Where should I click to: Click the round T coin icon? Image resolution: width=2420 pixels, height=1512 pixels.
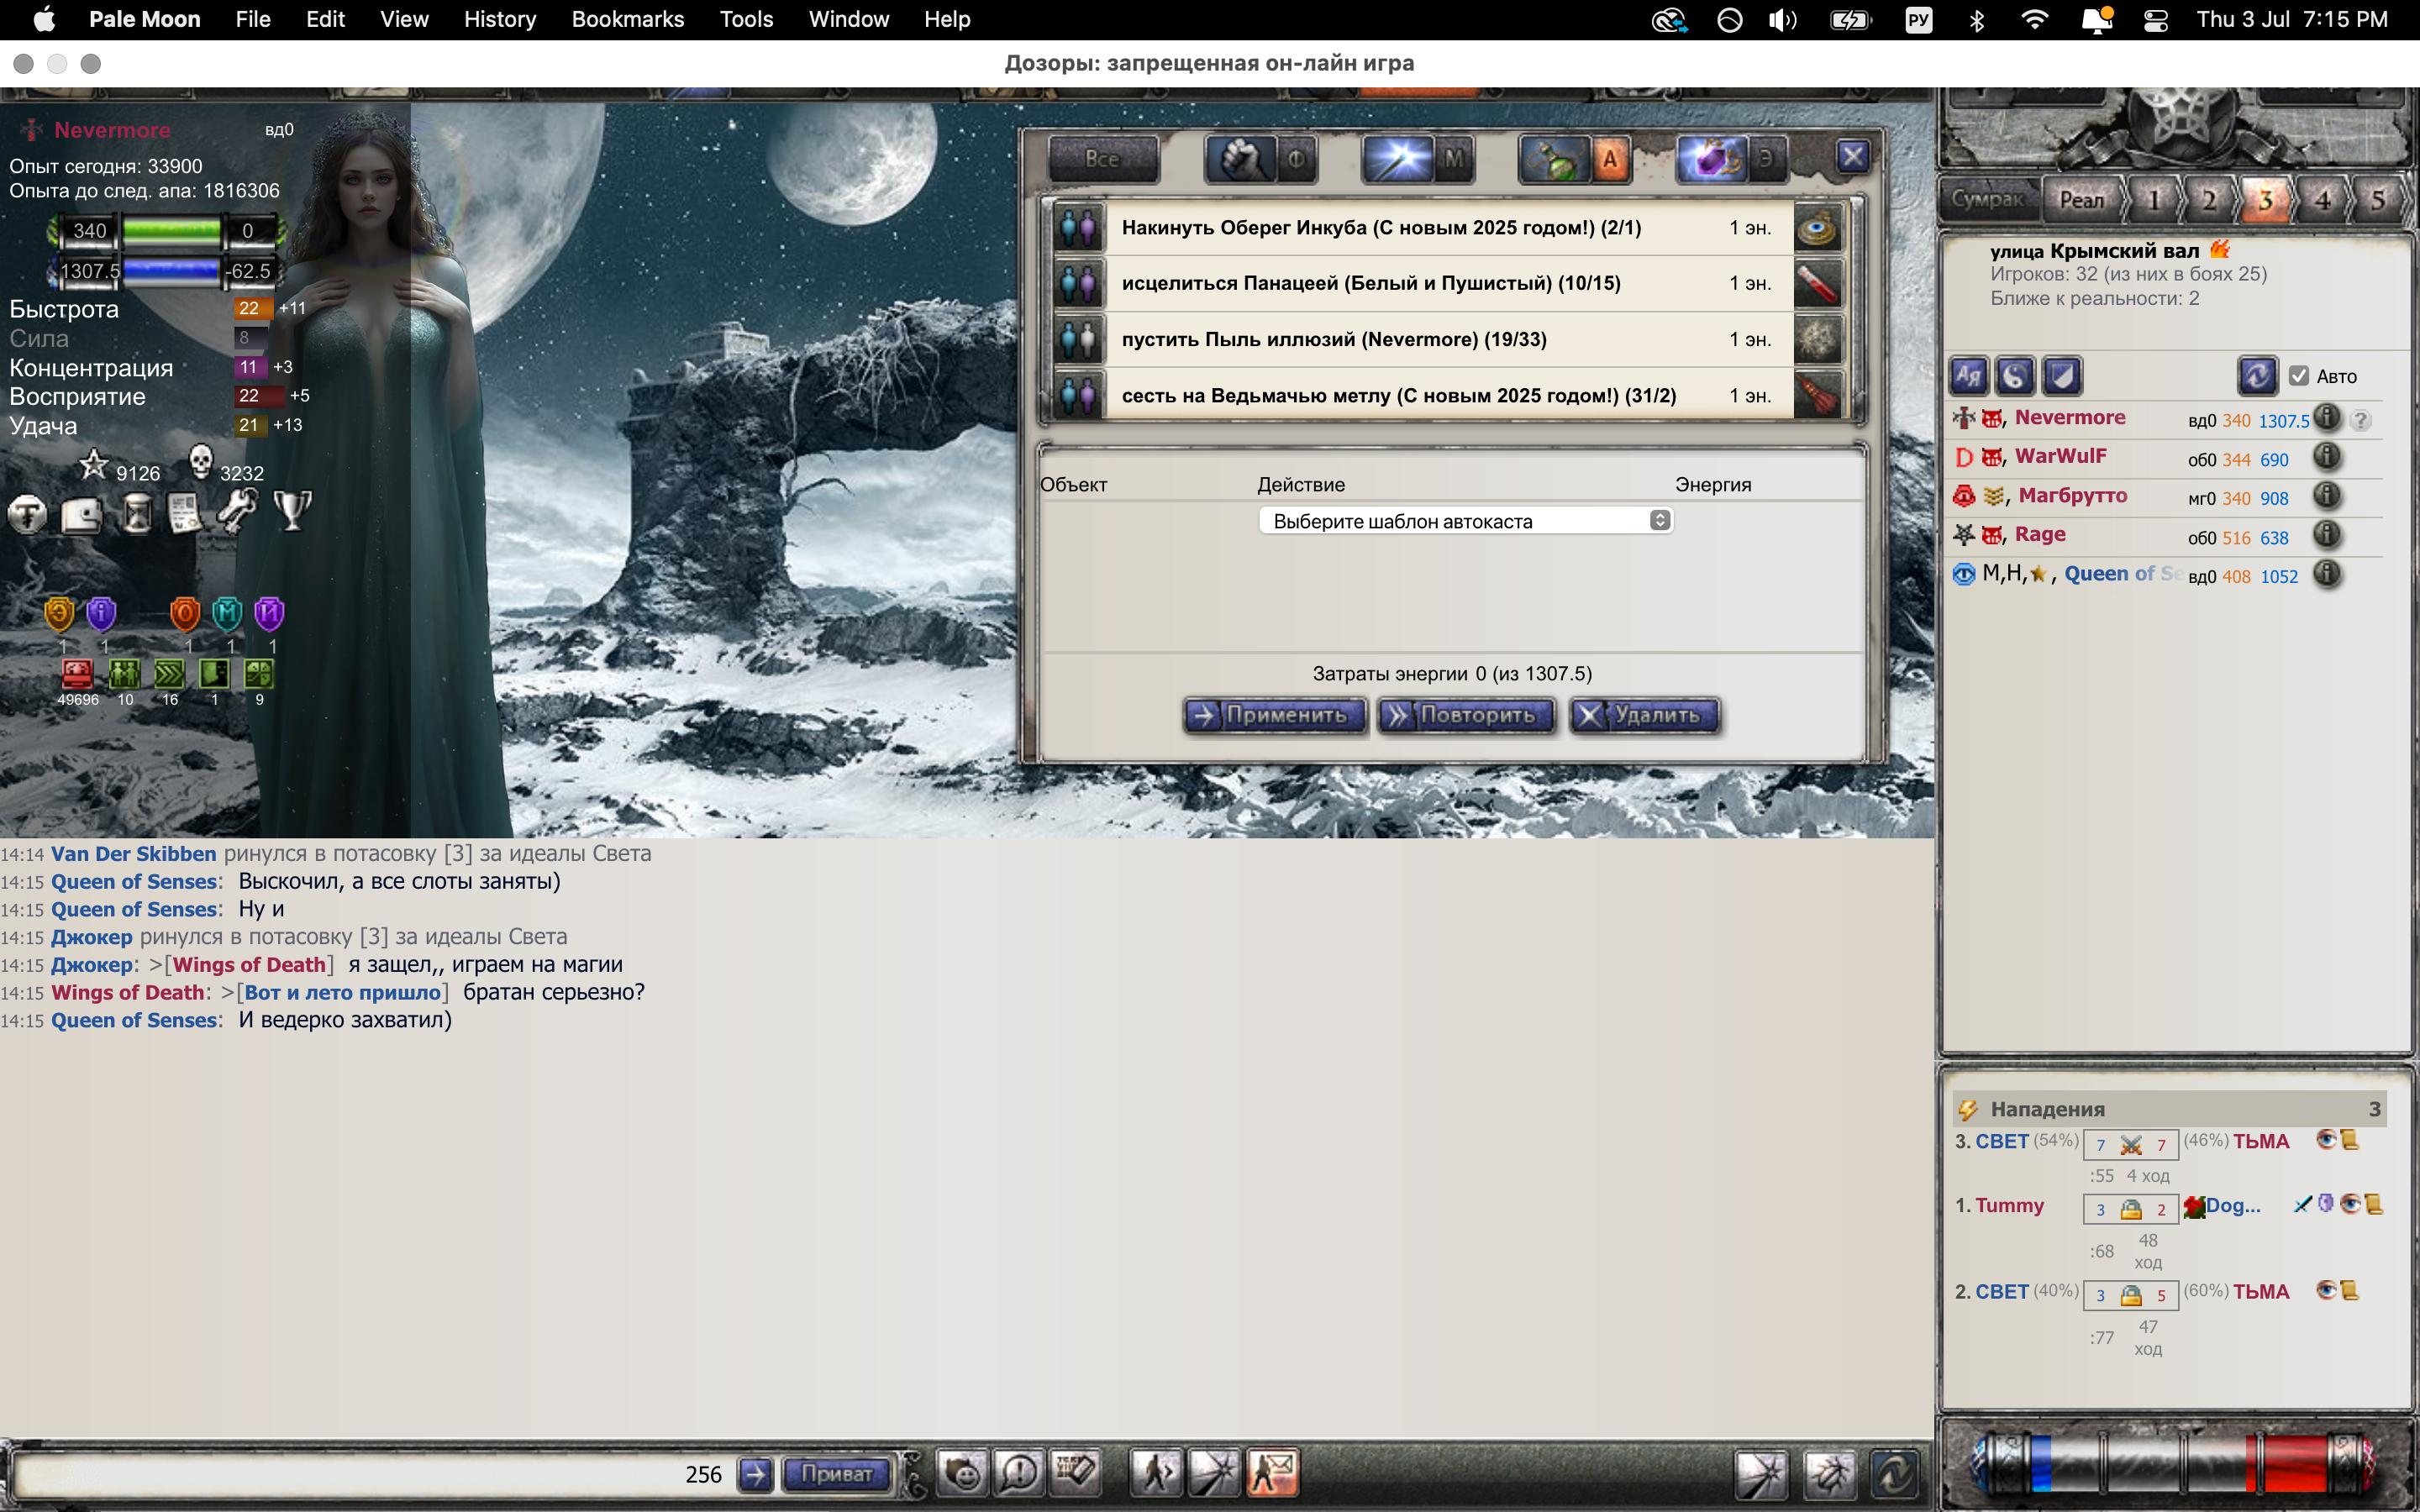[27, 515]
